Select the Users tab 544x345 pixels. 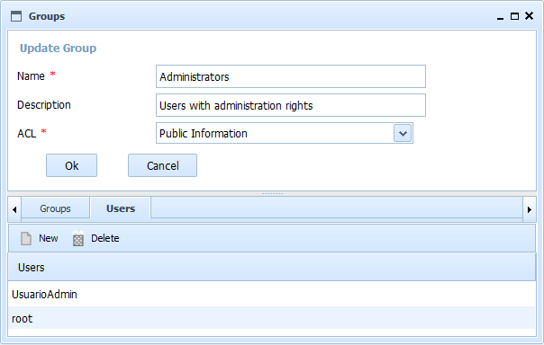click(x=121, y=208)
